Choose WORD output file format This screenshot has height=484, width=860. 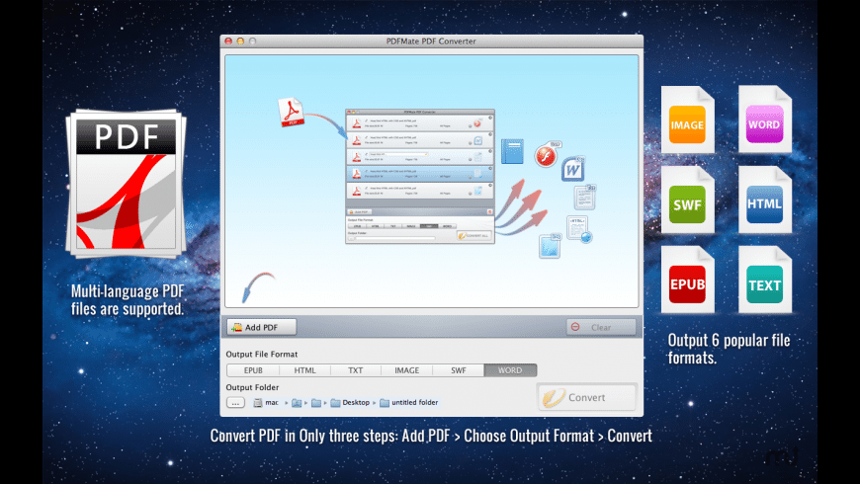[510, 370]
